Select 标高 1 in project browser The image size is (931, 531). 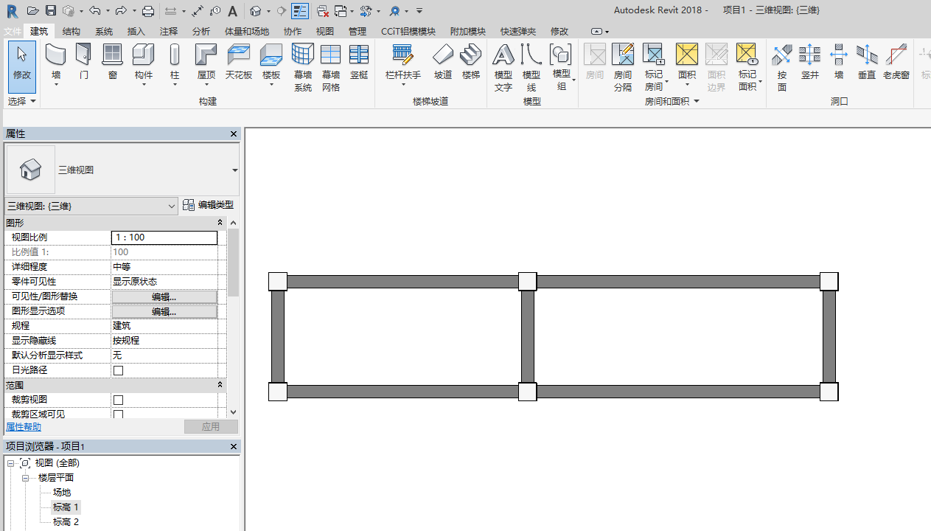coord(66,507)
